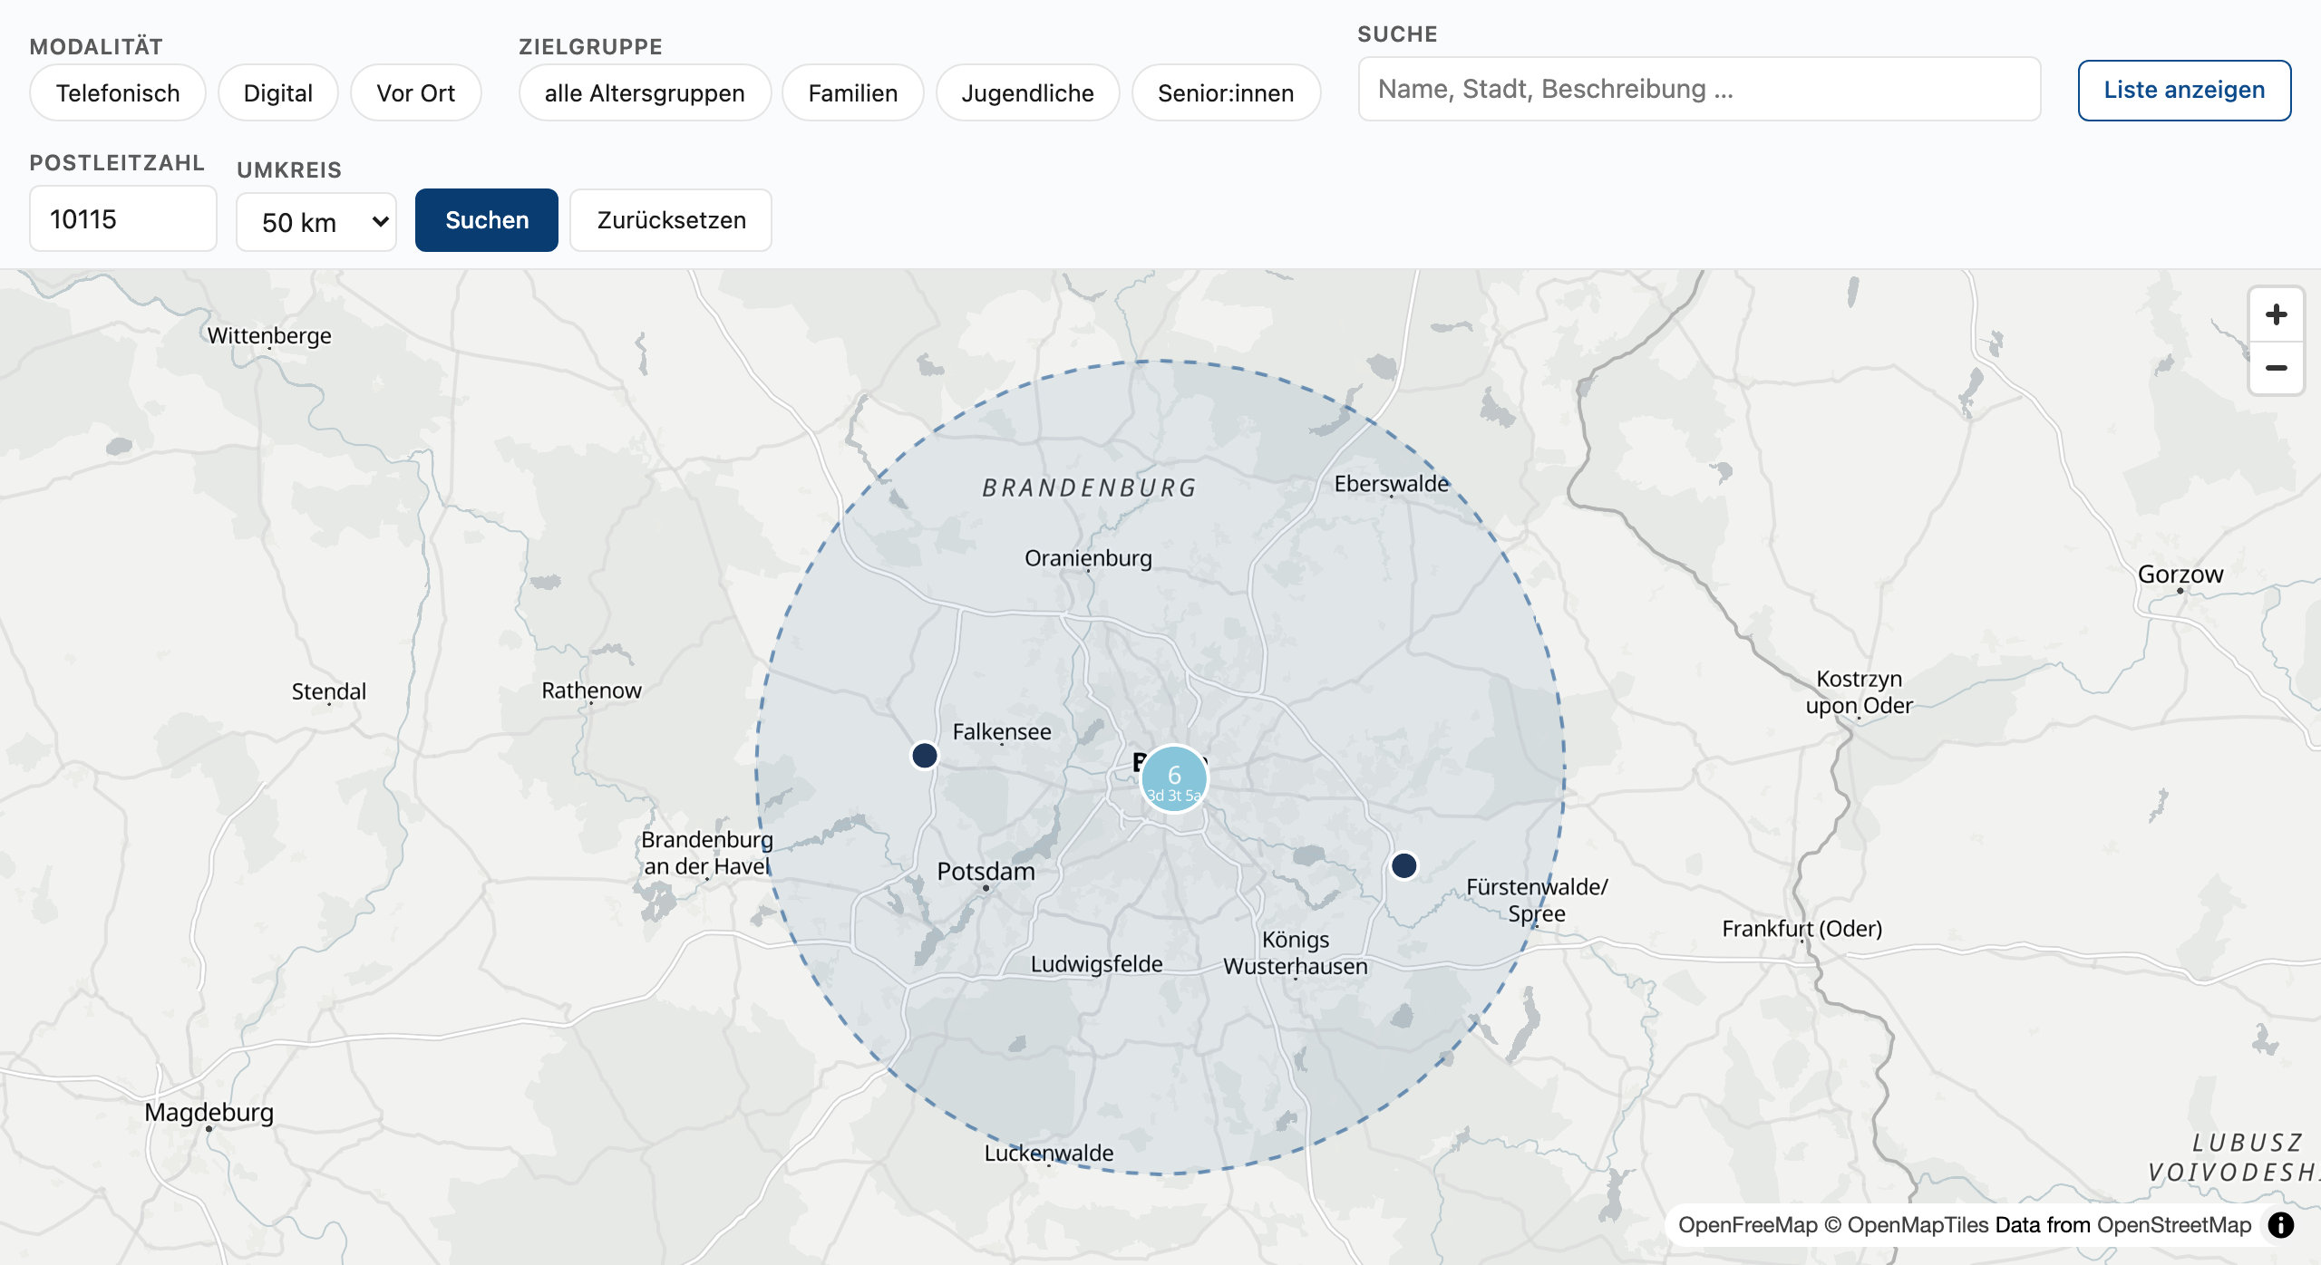Image resolution: width=2321 pixels, height=1265 pixels.
Task: Focus the Postleitzahl input field
Action: click(123, 218)
